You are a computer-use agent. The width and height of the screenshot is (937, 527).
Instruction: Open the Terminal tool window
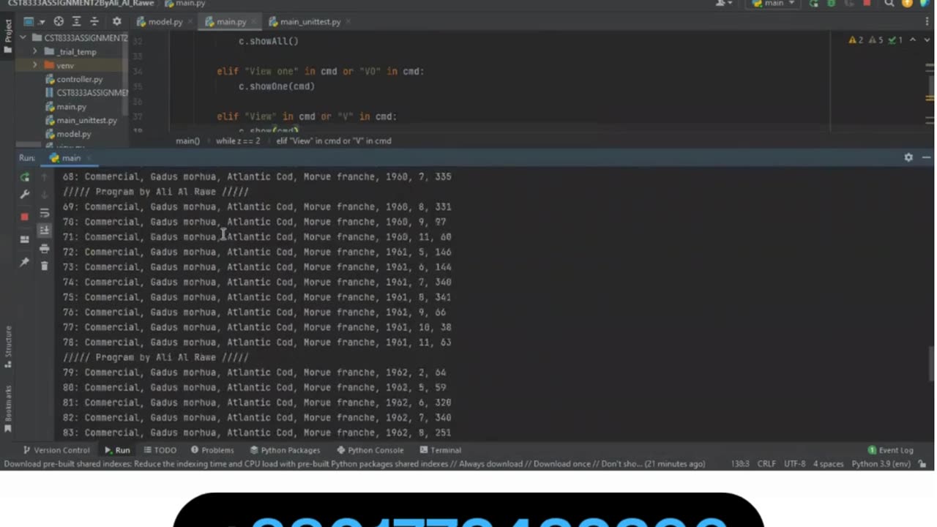pyautogui.click(x=440, y=450)
